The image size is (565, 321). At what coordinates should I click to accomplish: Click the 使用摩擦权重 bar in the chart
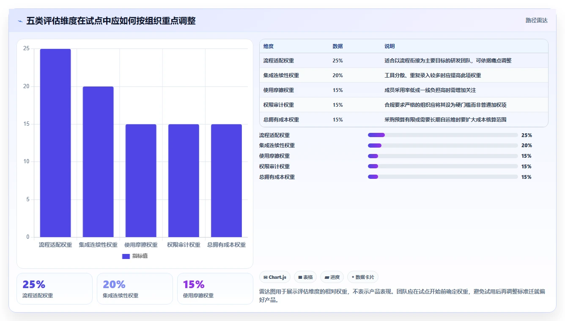point(141,181)
